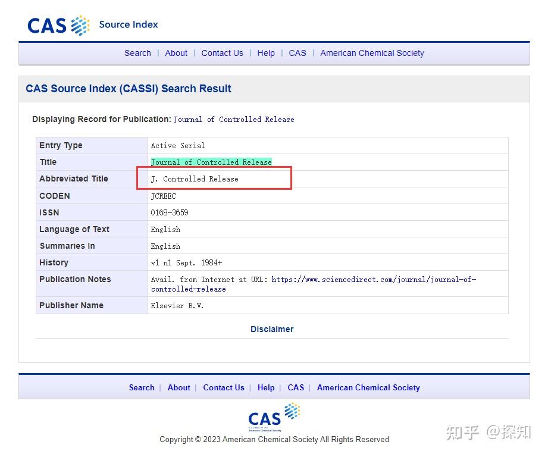
Task: Open Help in the bottom navigation bar
Action: coord(266,387)
